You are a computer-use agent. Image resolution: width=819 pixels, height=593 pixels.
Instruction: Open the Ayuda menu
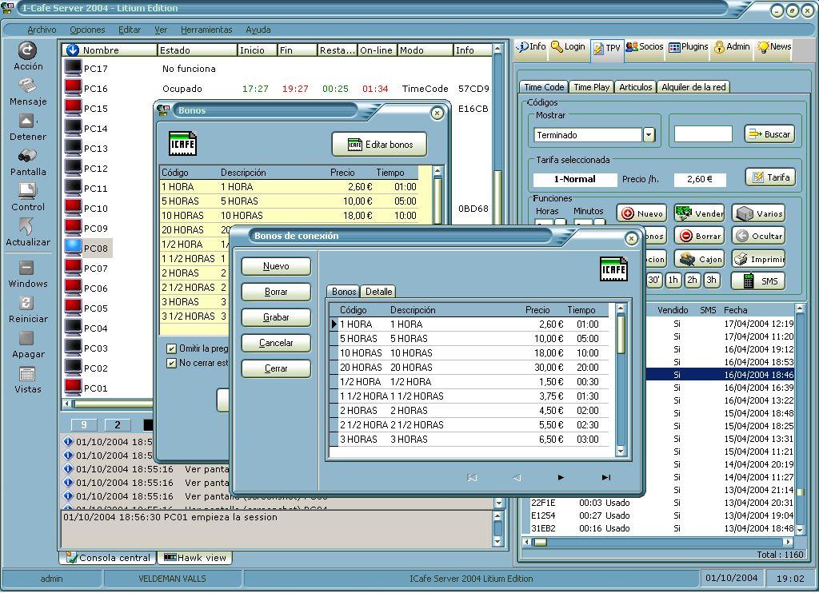pos(258,30)
